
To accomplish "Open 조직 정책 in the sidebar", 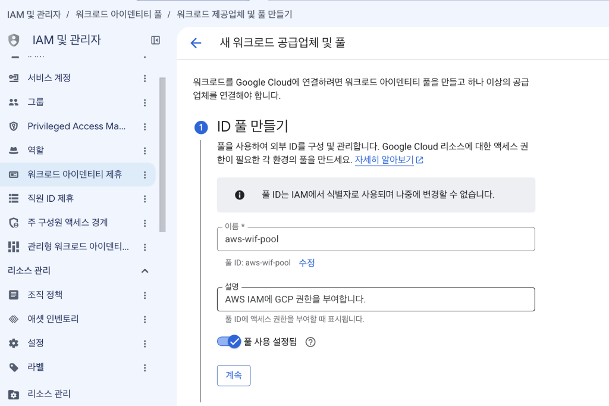I will click(45, 295).
